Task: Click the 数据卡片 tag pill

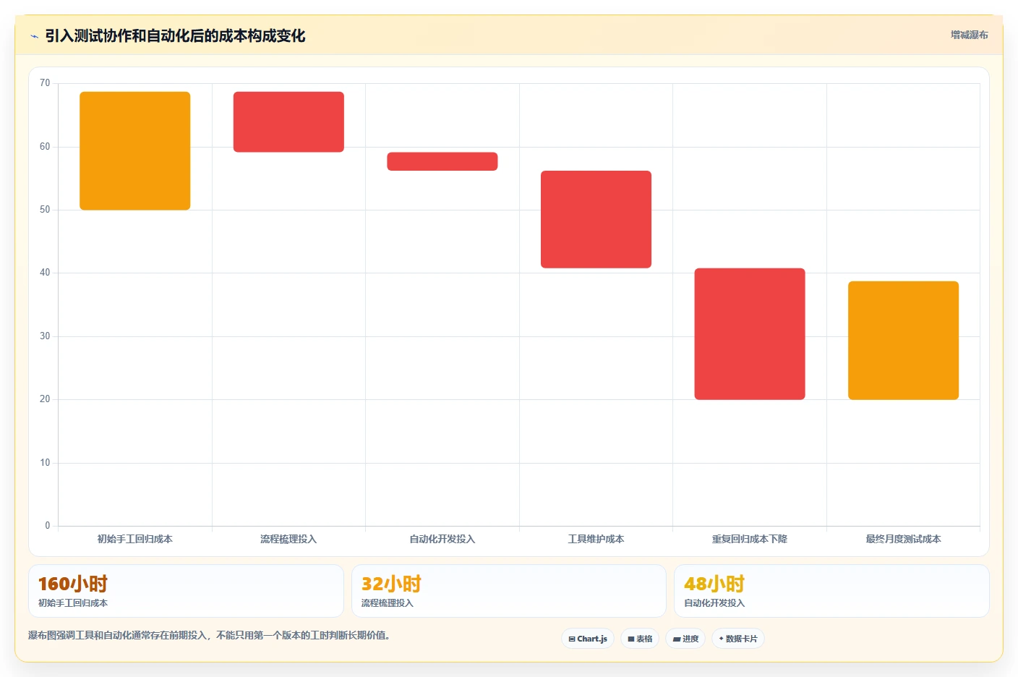Action: click(738, 639)
